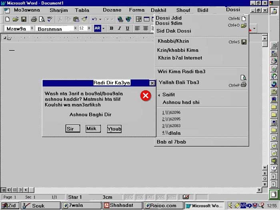The image size is (280, 210).
Task: Click the Cut scissors icon
Action: pyautogui.click(x=60, y=19)
